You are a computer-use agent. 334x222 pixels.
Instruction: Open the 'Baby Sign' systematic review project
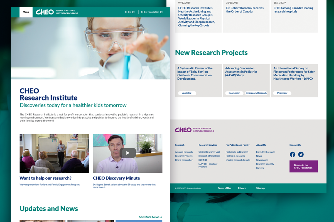tap(195, 73)
